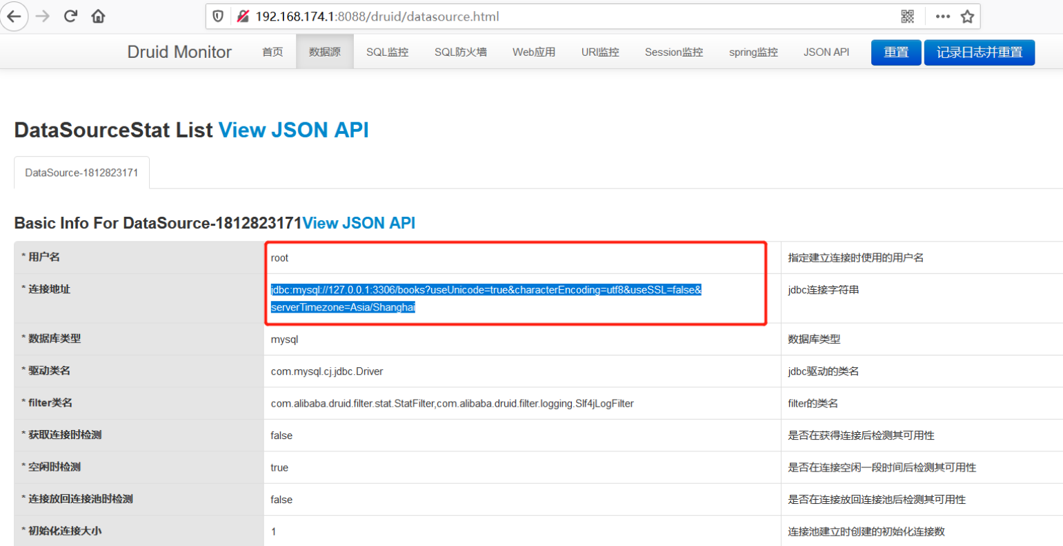Image resolution: width=1063 pixels, height=546 pixels.
Task: Click the 记录日志并重置 button
Action: click(x=980, y=52)
